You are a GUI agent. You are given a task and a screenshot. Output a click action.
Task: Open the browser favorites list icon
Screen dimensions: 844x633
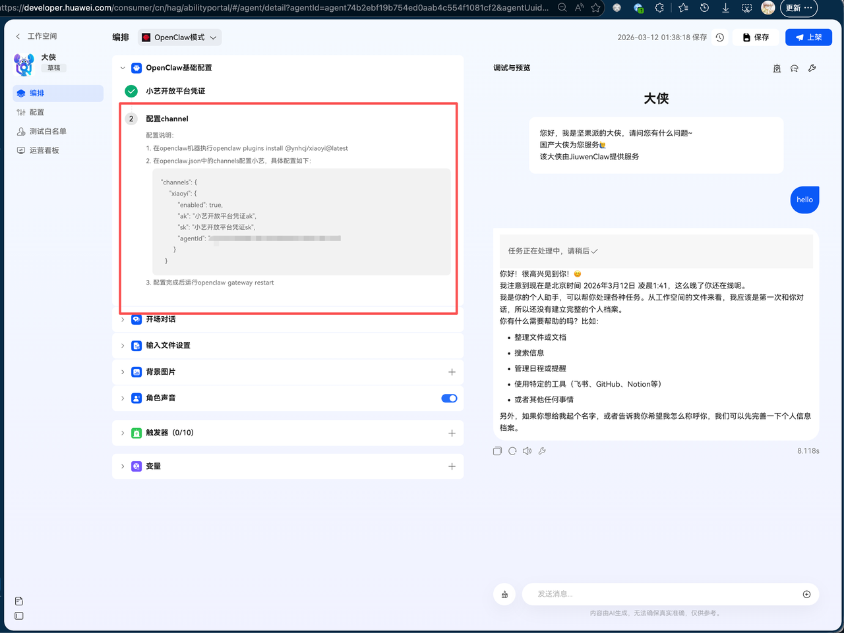coord(683,8)
